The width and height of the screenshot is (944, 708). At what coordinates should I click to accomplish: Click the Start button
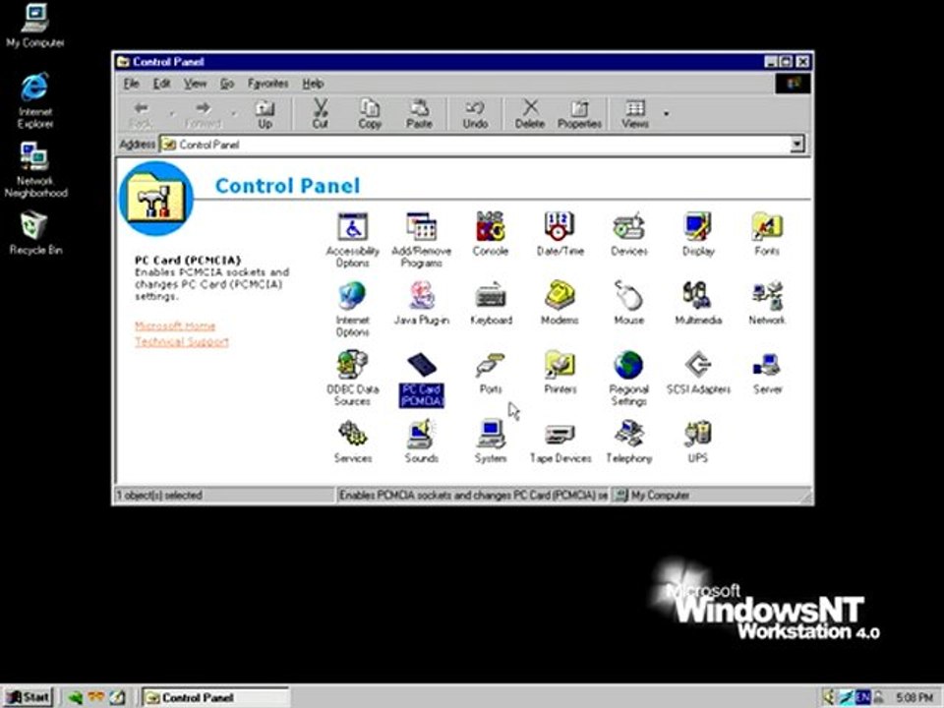tap(28, 697)
